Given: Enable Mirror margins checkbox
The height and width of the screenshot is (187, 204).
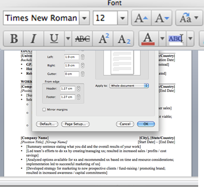Looking at the screenshot, I should 44,110.
